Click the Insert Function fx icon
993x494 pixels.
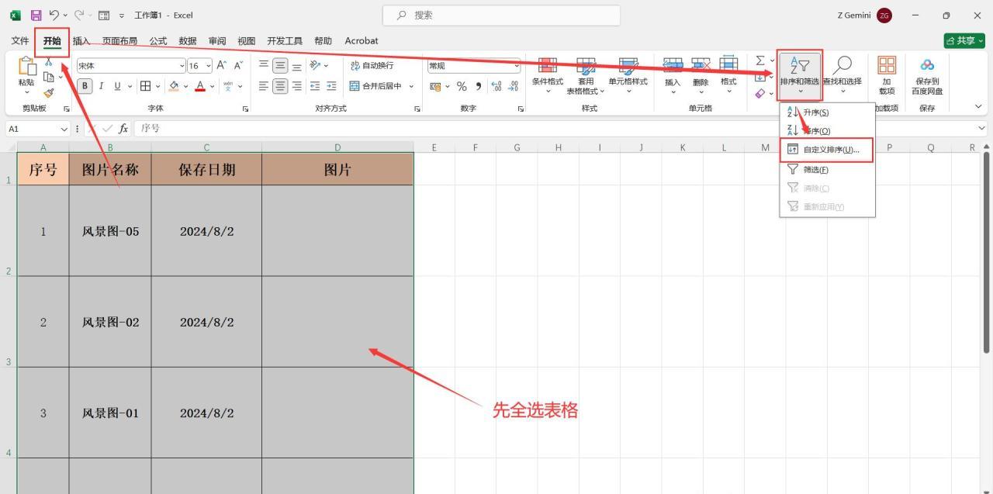pyautogui.click(x=123, y=129)
